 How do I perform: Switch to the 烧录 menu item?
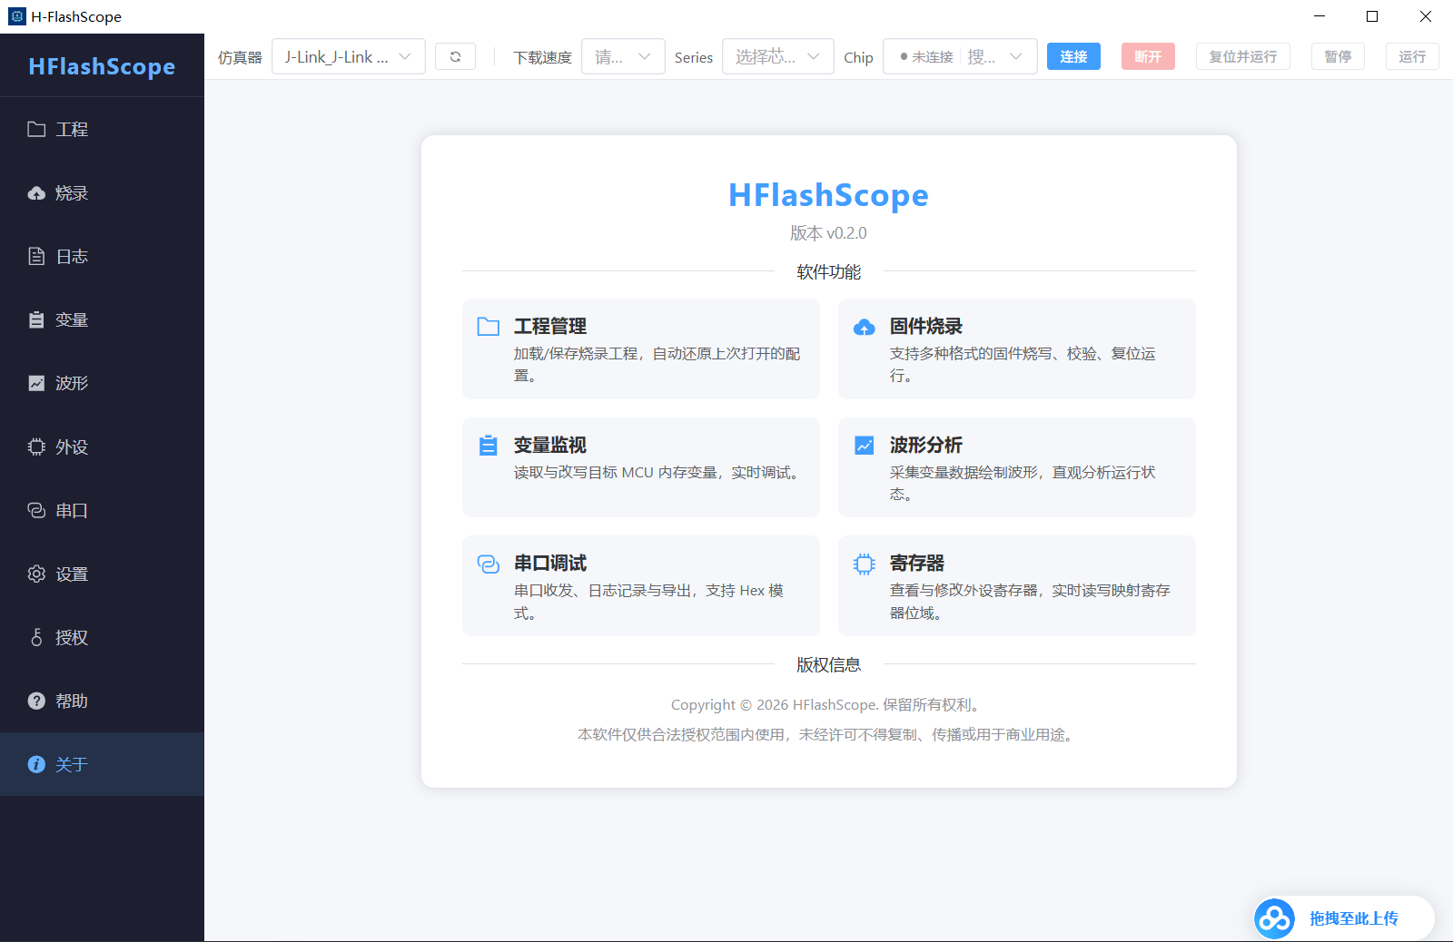pyautogui.click(x=102, y=192)
